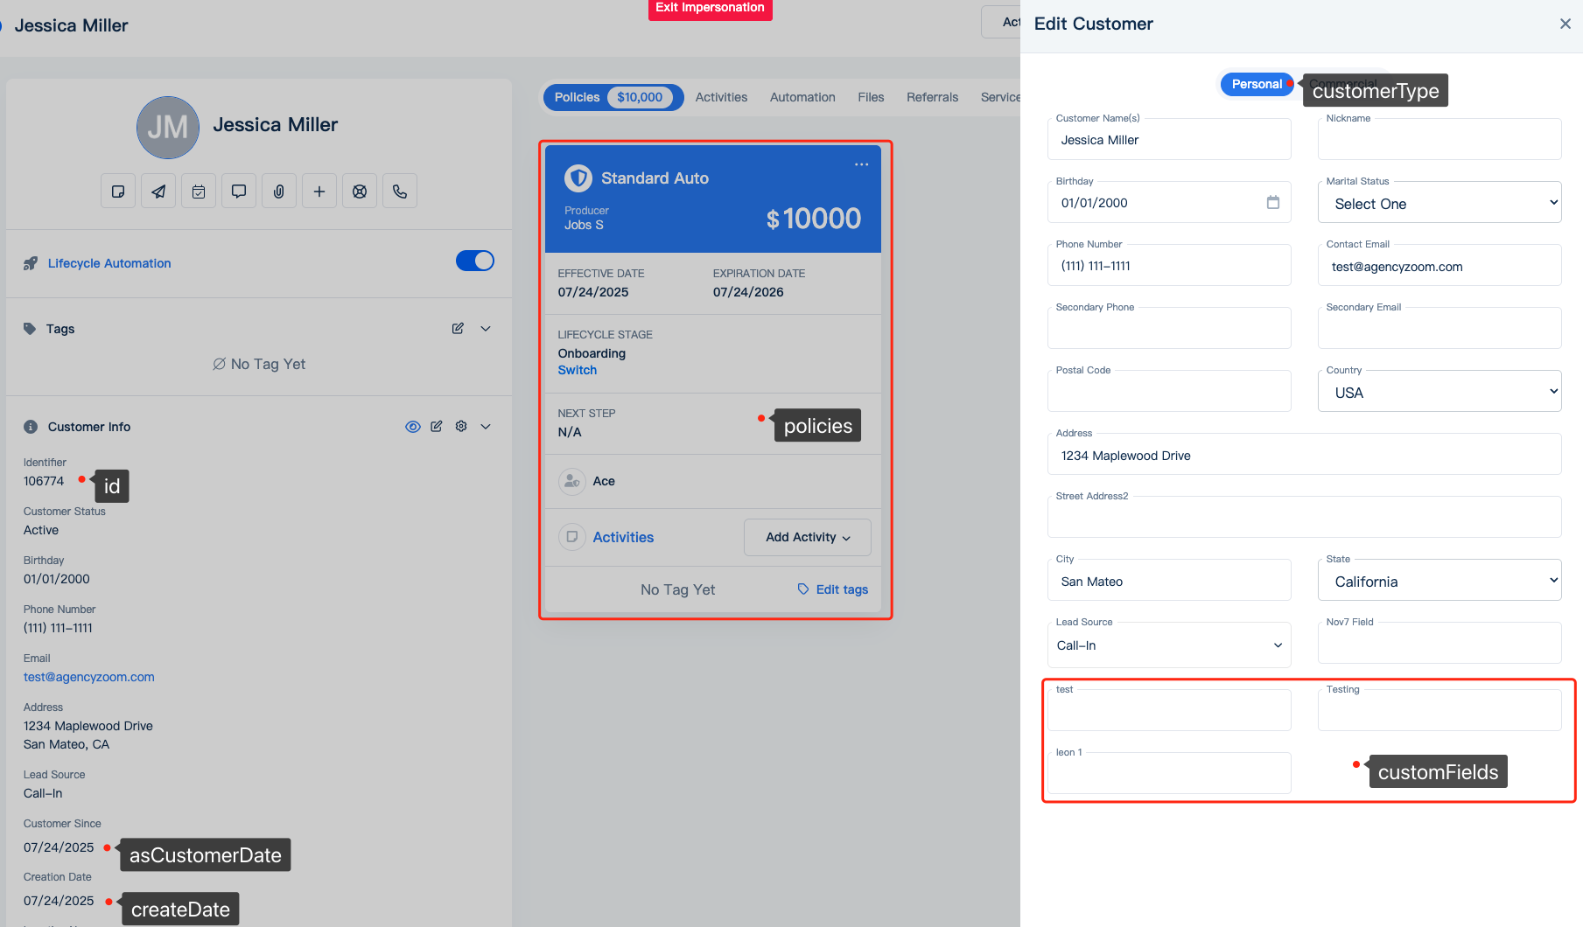Switch to the Files tab
The width and height of the screenshot is (1583, 927).
pos(871,97)
